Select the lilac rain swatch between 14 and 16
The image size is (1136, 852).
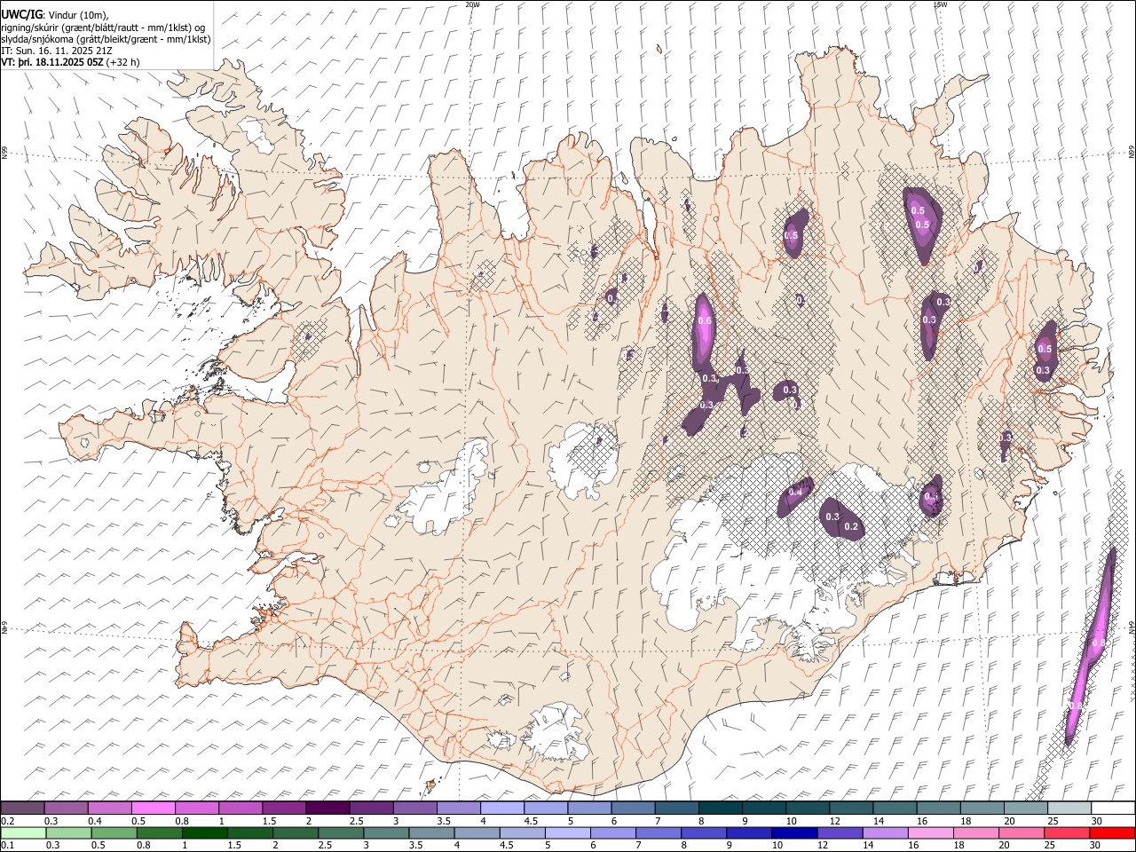click(886, 832)
